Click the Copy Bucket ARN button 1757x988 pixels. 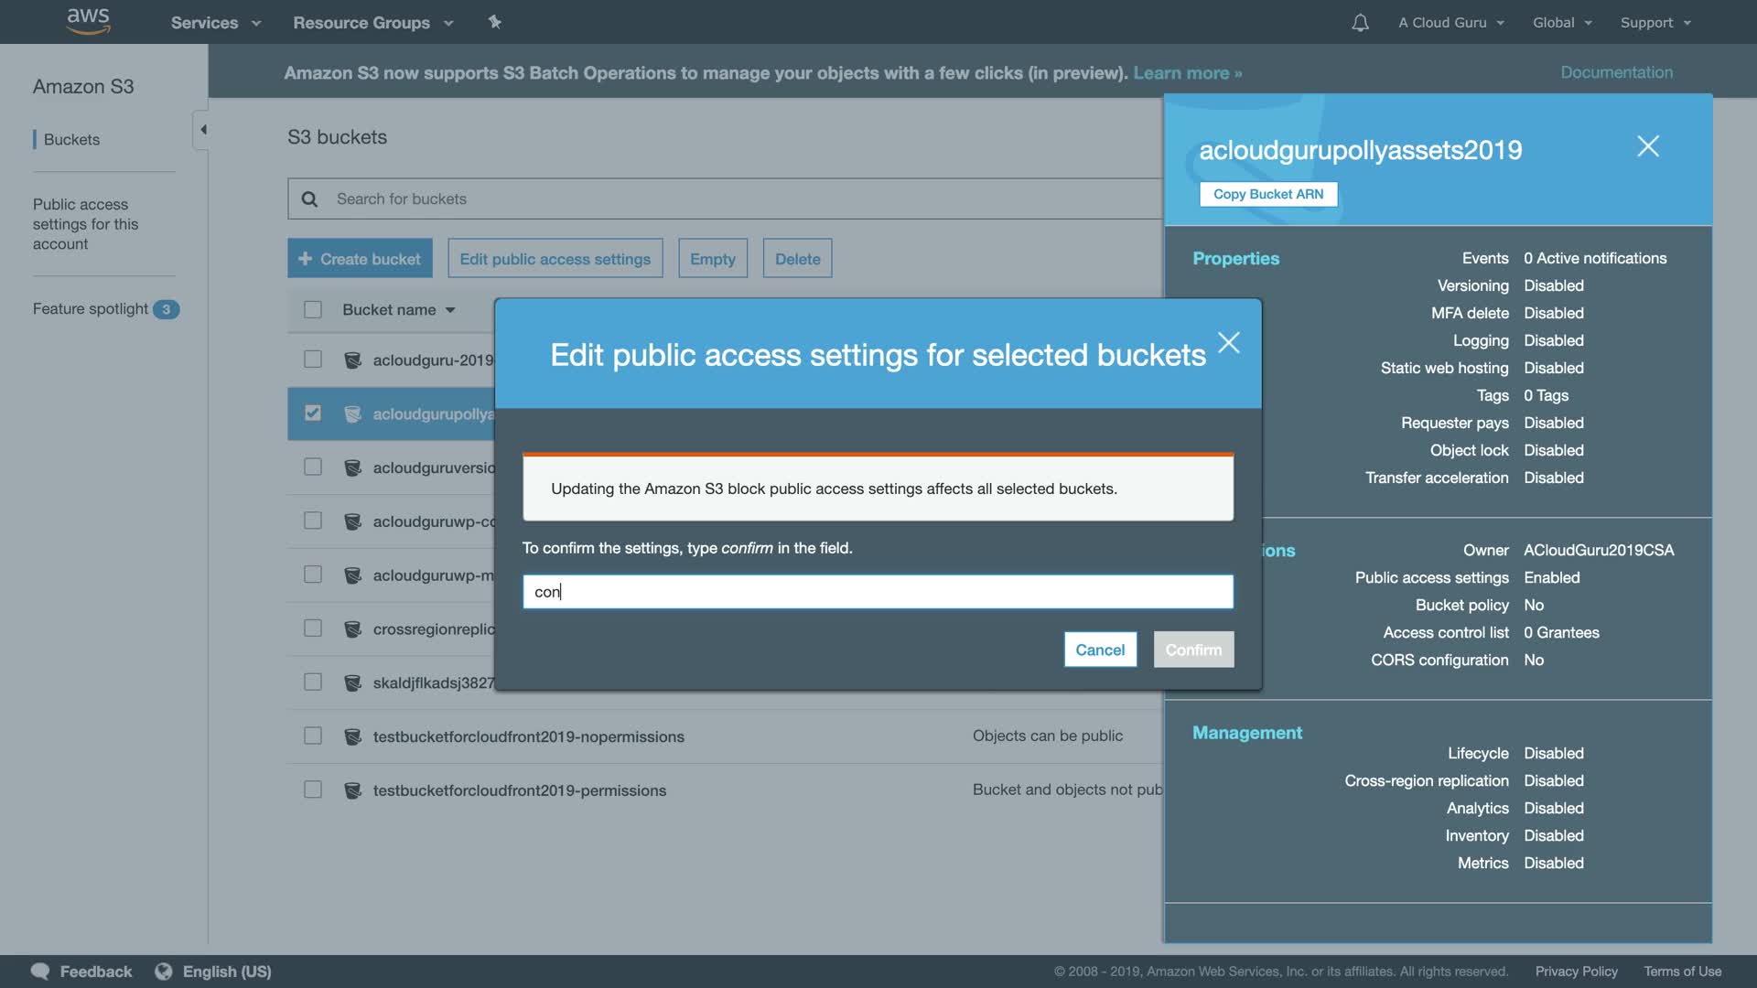1267,194
